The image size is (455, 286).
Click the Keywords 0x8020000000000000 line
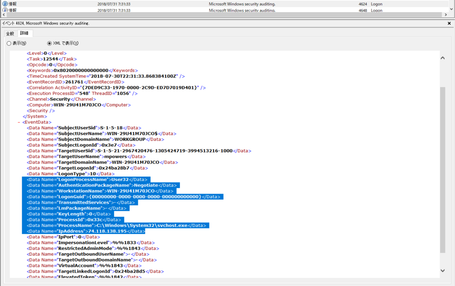tap(82, 71)
